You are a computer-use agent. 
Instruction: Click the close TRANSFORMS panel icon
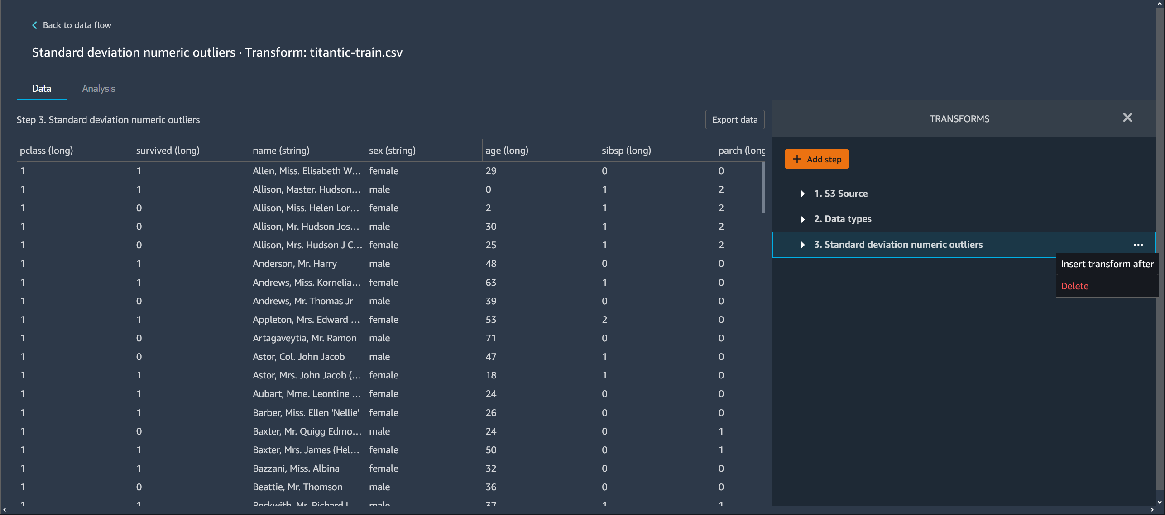pyautogui.click(x=1128, y=117)
